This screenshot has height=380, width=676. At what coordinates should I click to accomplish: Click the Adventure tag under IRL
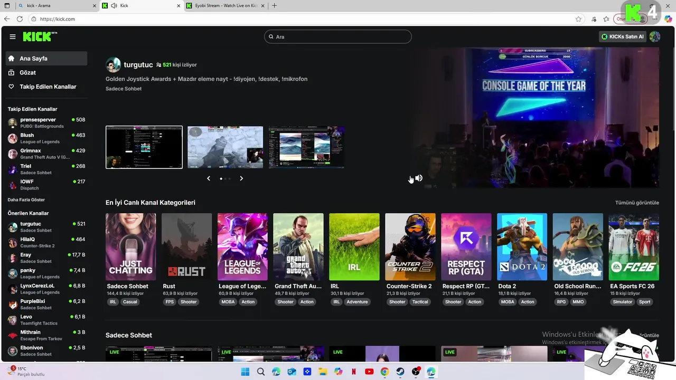(357, 302)
